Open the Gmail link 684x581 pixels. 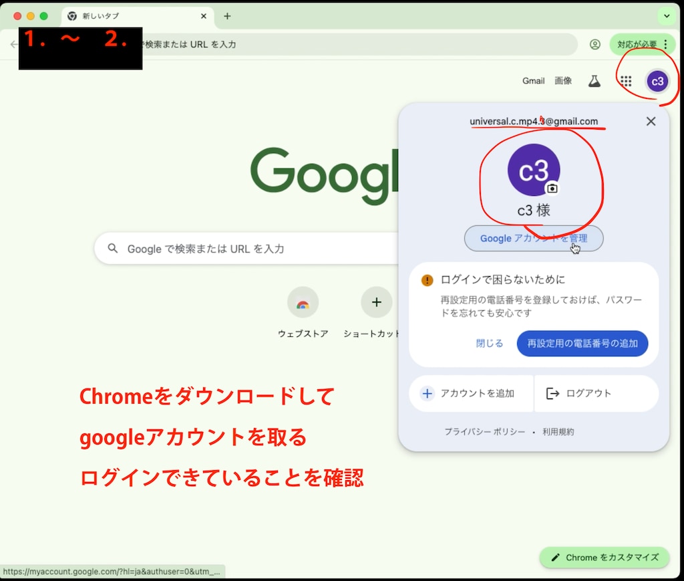533,81
